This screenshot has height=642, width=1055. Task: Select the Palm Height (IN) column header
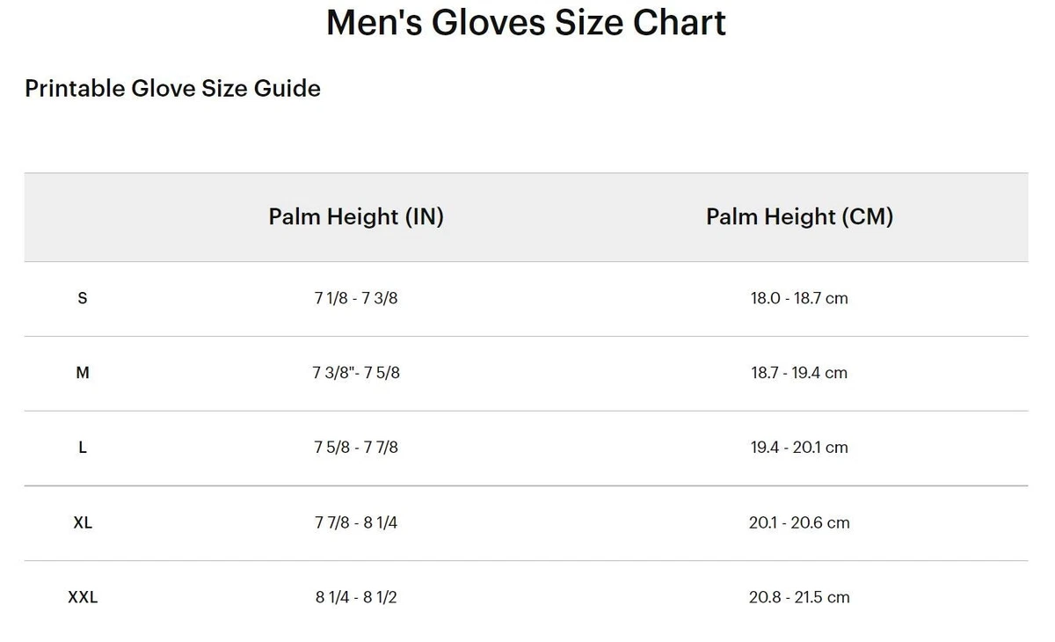[x=356, y=216]
